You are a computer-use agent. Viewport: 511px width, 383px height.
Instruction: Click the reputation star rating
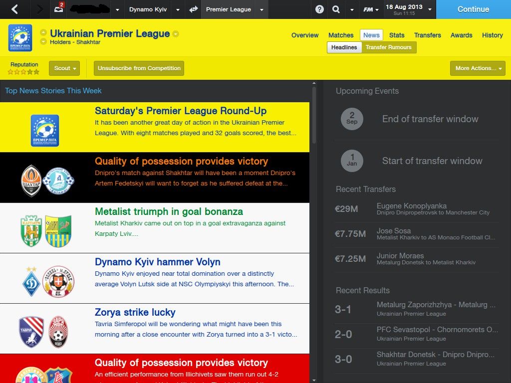(x=23, y=72)
